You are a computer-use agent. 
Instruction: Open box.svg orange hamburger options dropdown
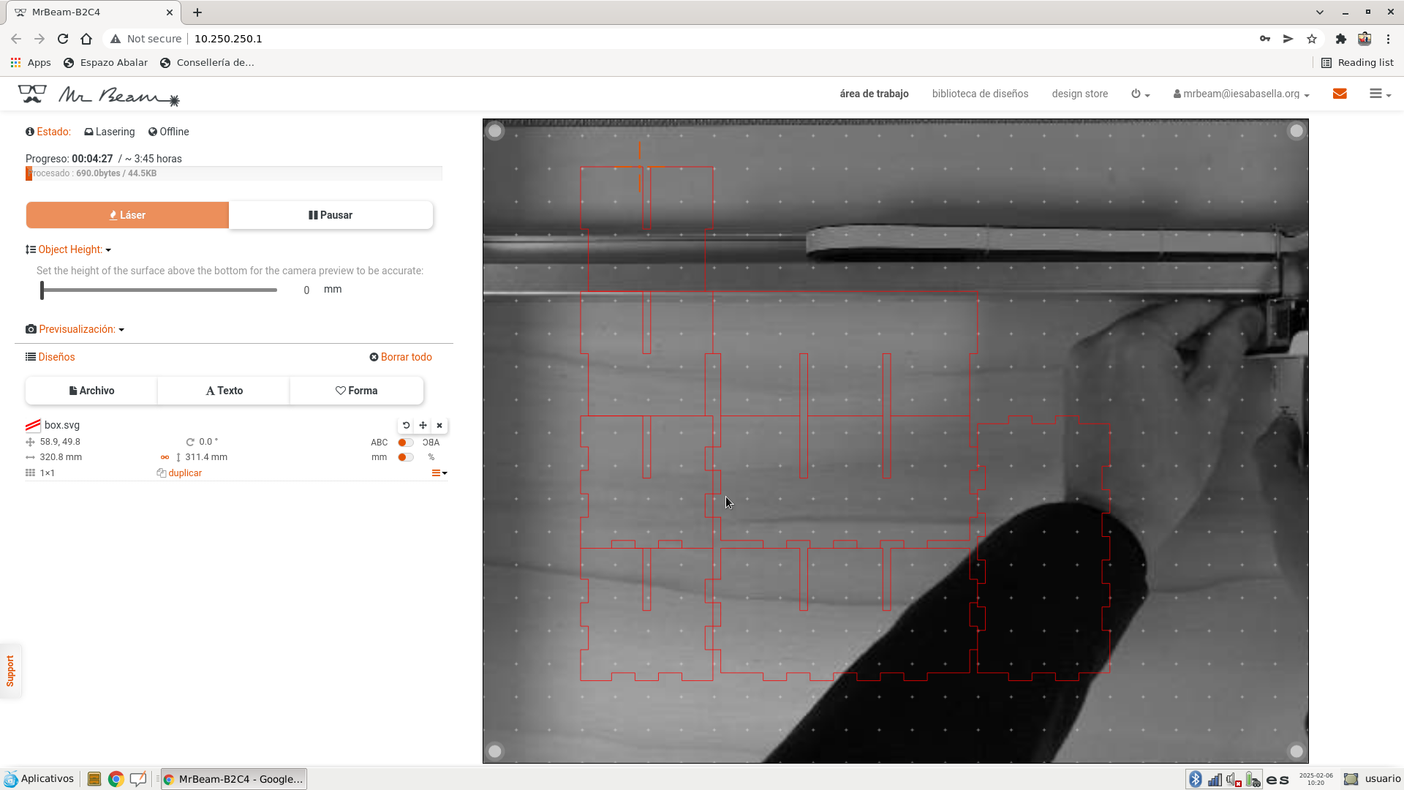439,473
